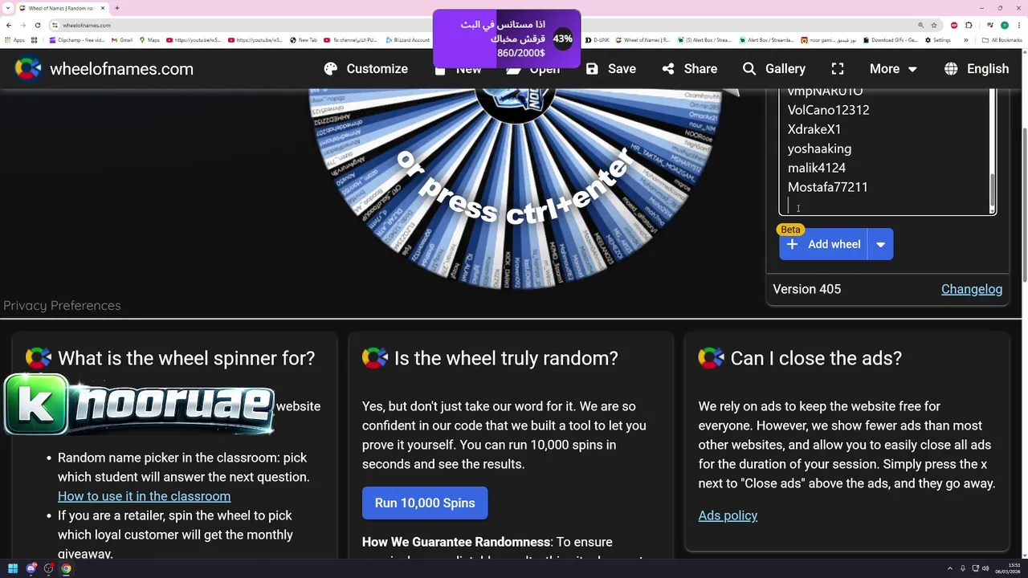1028x578 pixels.
Task: Open the volume icon in system tray
Action: tap(987, 568)
